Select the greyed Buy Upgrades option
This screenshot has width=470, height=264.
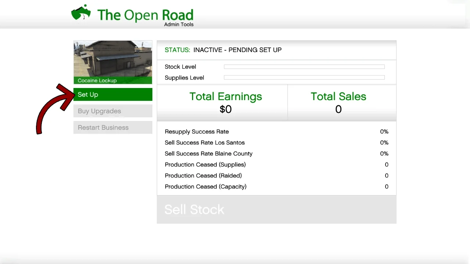pos(113,111)
